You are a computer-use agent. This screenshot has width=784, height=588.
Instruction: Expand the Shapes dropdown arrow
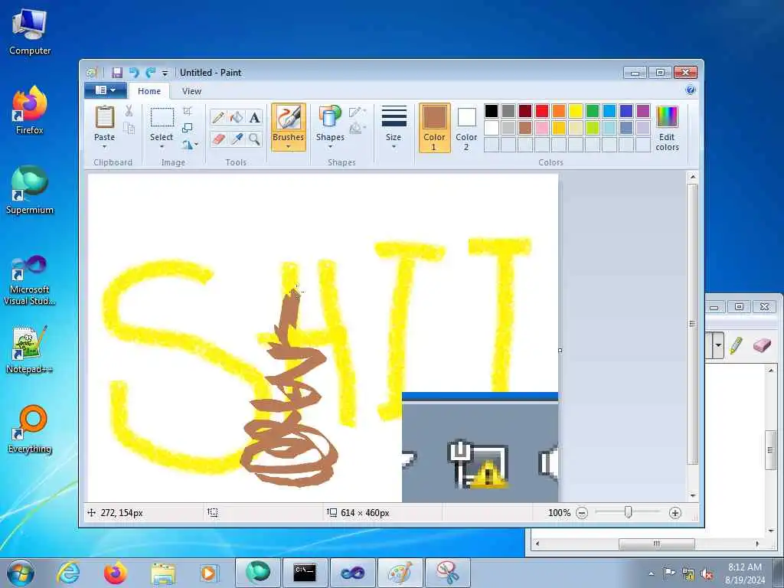coord(330,147)
